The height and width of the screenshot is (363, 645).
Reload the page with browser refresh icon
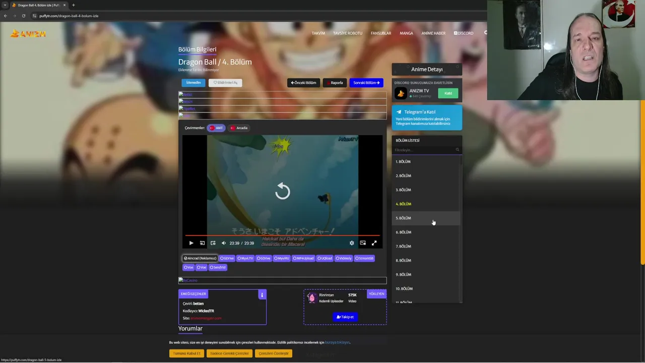coord(23,16)
